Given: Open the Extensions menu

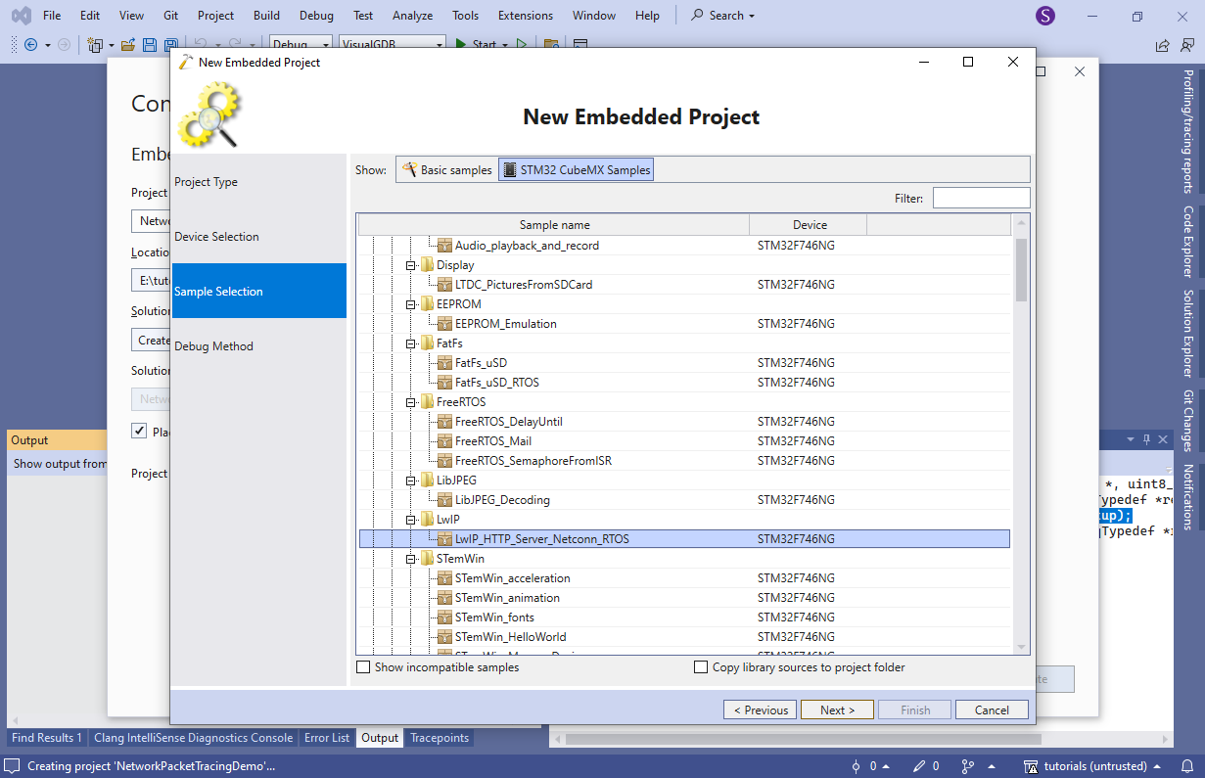Looking at the screenshot, I should [x=526, y=16].
